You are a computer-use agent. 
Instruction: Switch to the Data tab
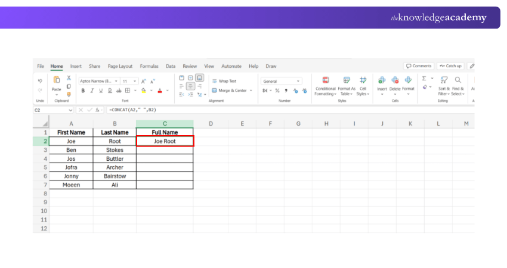171,66
